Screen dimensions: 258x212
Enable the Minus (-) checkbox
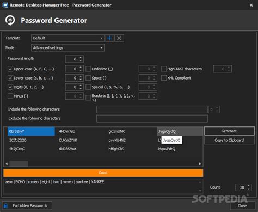coord(10,96)
